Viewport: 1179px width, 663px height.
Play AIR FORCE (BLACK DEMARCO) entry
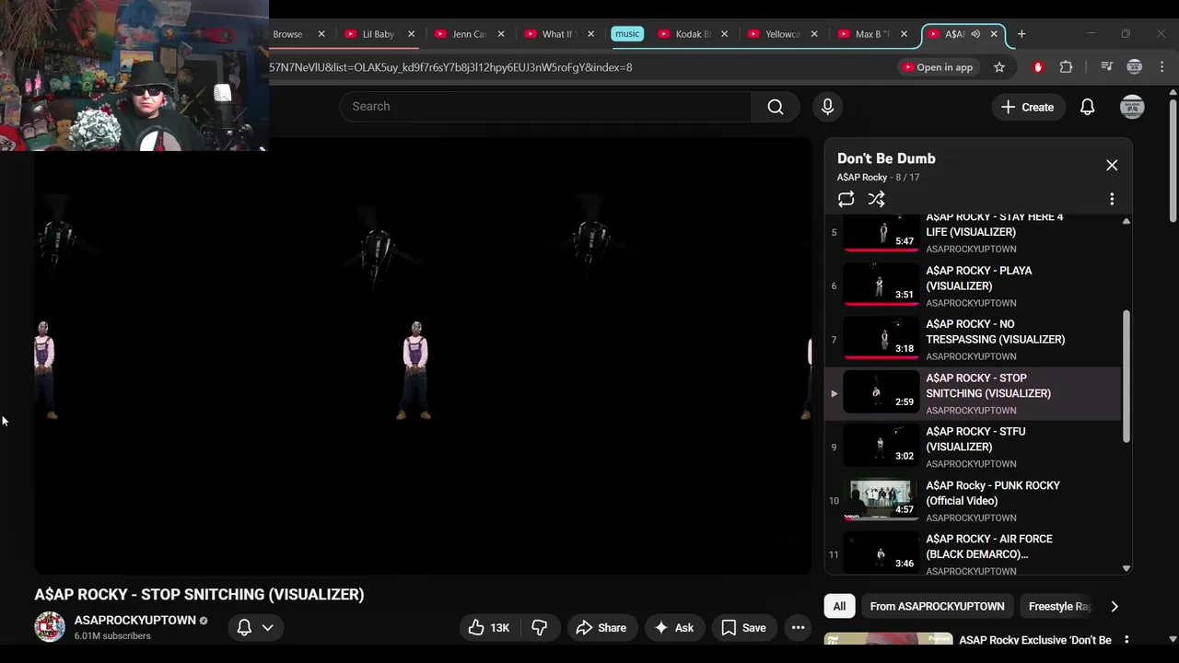tap(972, 552)
